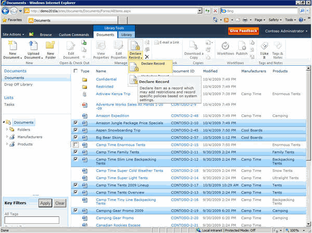This screenshot has height=233, width=312.
Task: Click the browser Back arrow button
Action: [5, 11]
